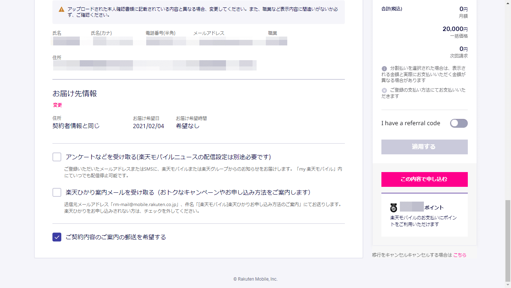The width and height of the screenshot is (511, 288).
Task: Toggle the I have a referral code switch
Action: pos(459,123)
